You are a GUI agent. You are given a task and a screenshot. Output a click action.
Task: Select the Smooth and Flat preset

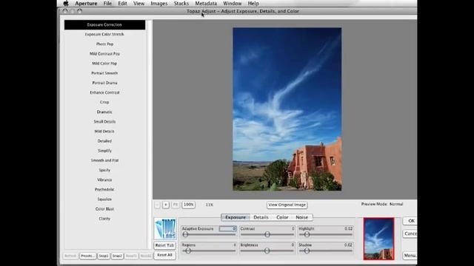[x=104, y=160]
